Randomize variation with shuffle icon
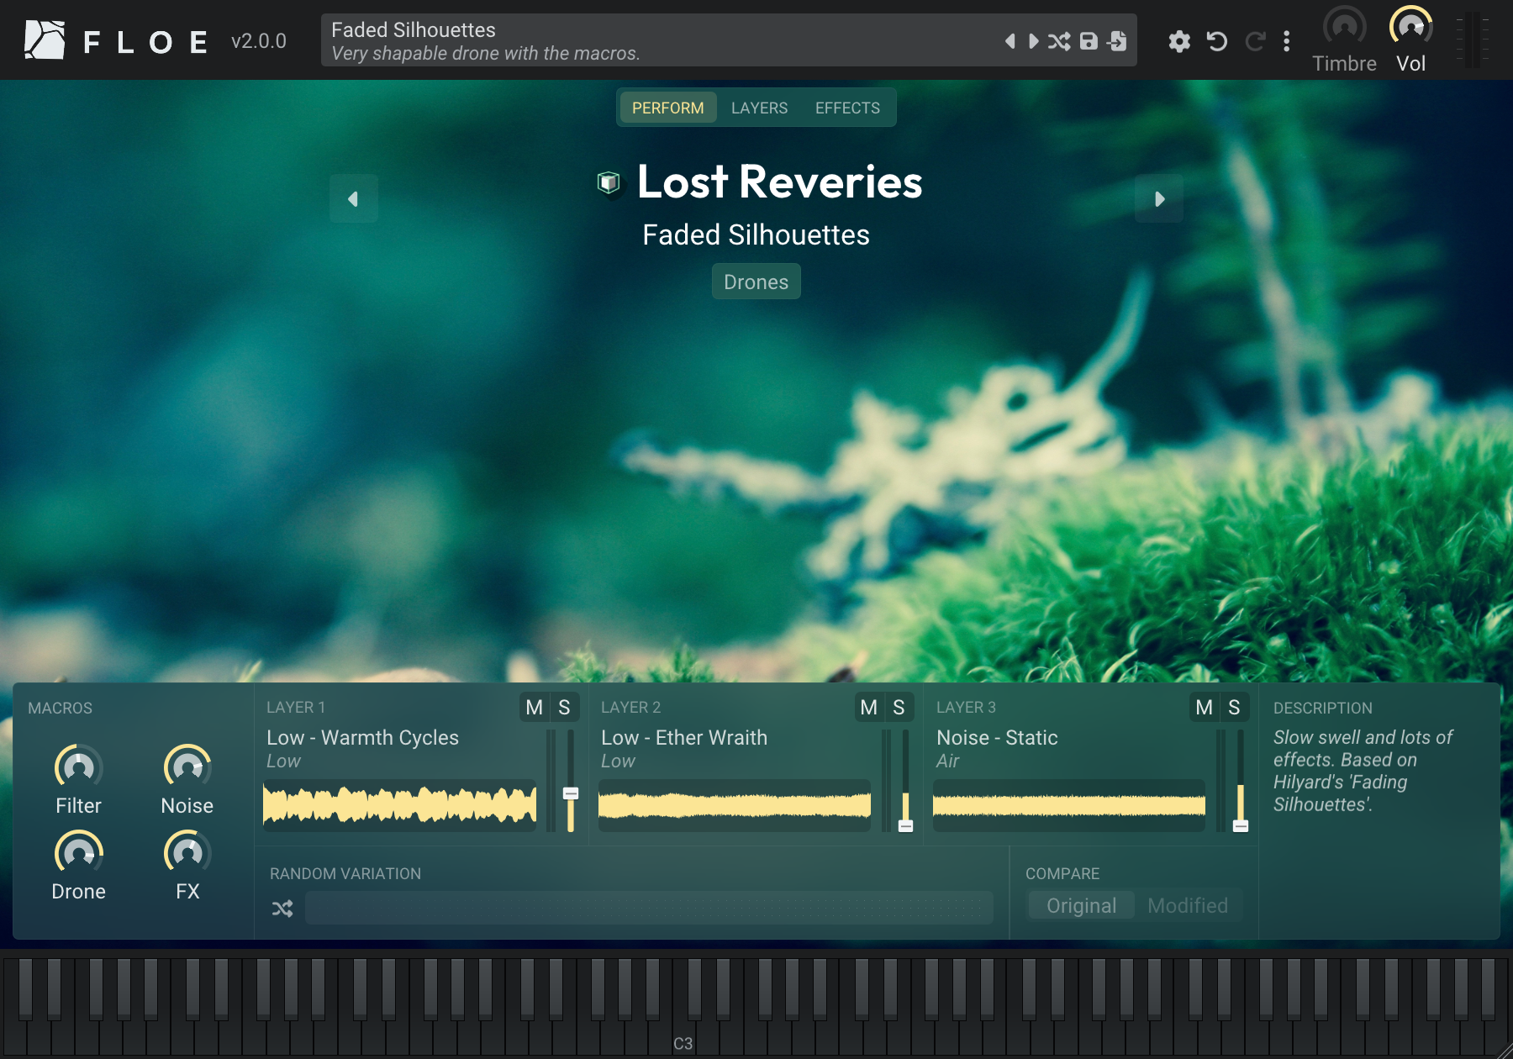This screenshot has width=1513, height=1059. coord(282,909)
